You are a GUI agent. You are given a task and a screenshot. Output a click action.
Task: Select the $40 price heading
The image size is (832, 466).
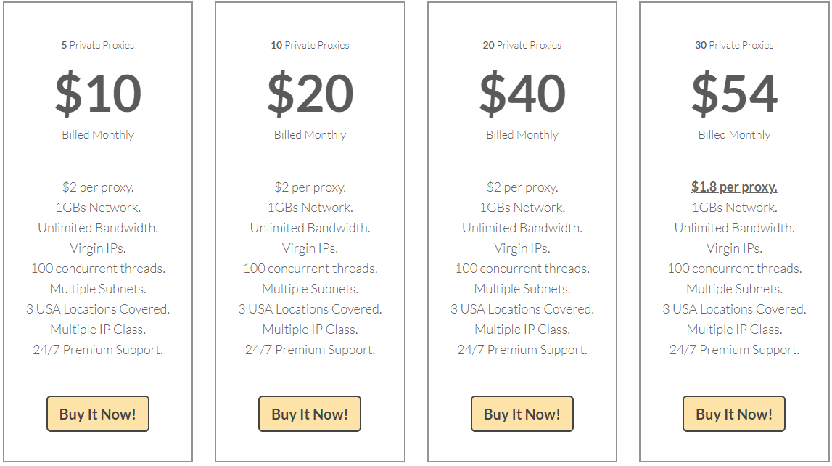523,94
